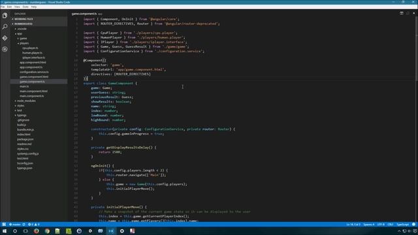Open the Search view in activity bar
The width and height of the screenshot is (418, 235).
coord(5,27)
